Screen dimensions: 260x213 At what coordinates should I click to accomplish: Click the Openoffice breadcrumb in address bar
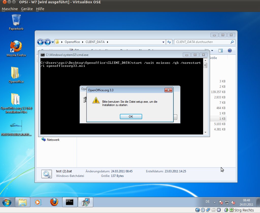[x=72, y=42]
